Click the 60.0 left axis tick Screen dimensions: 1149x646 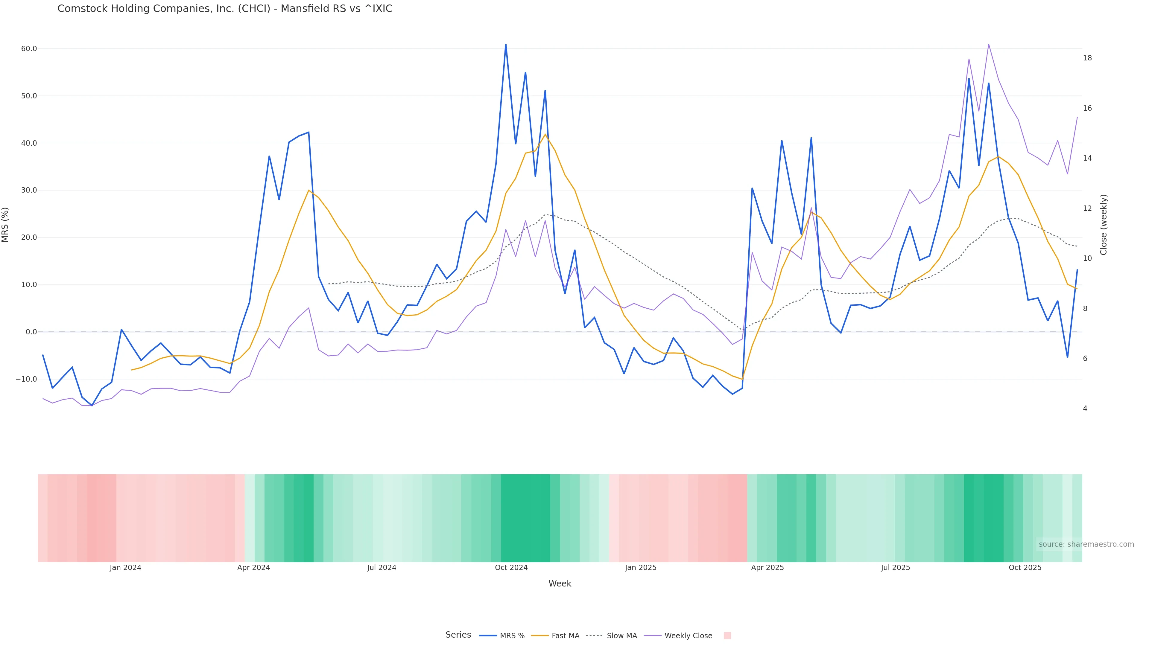click(x=28, y=48)
